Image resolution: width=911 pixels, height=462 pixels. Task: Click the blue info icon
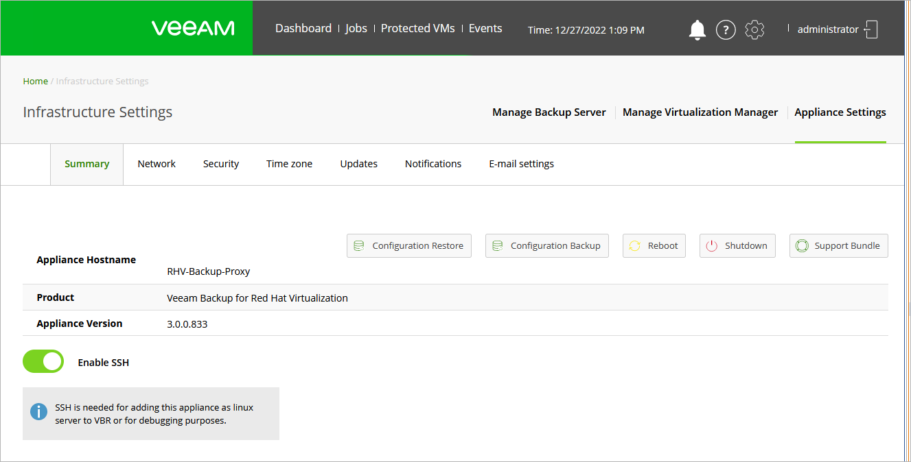[x=38, y=413]
